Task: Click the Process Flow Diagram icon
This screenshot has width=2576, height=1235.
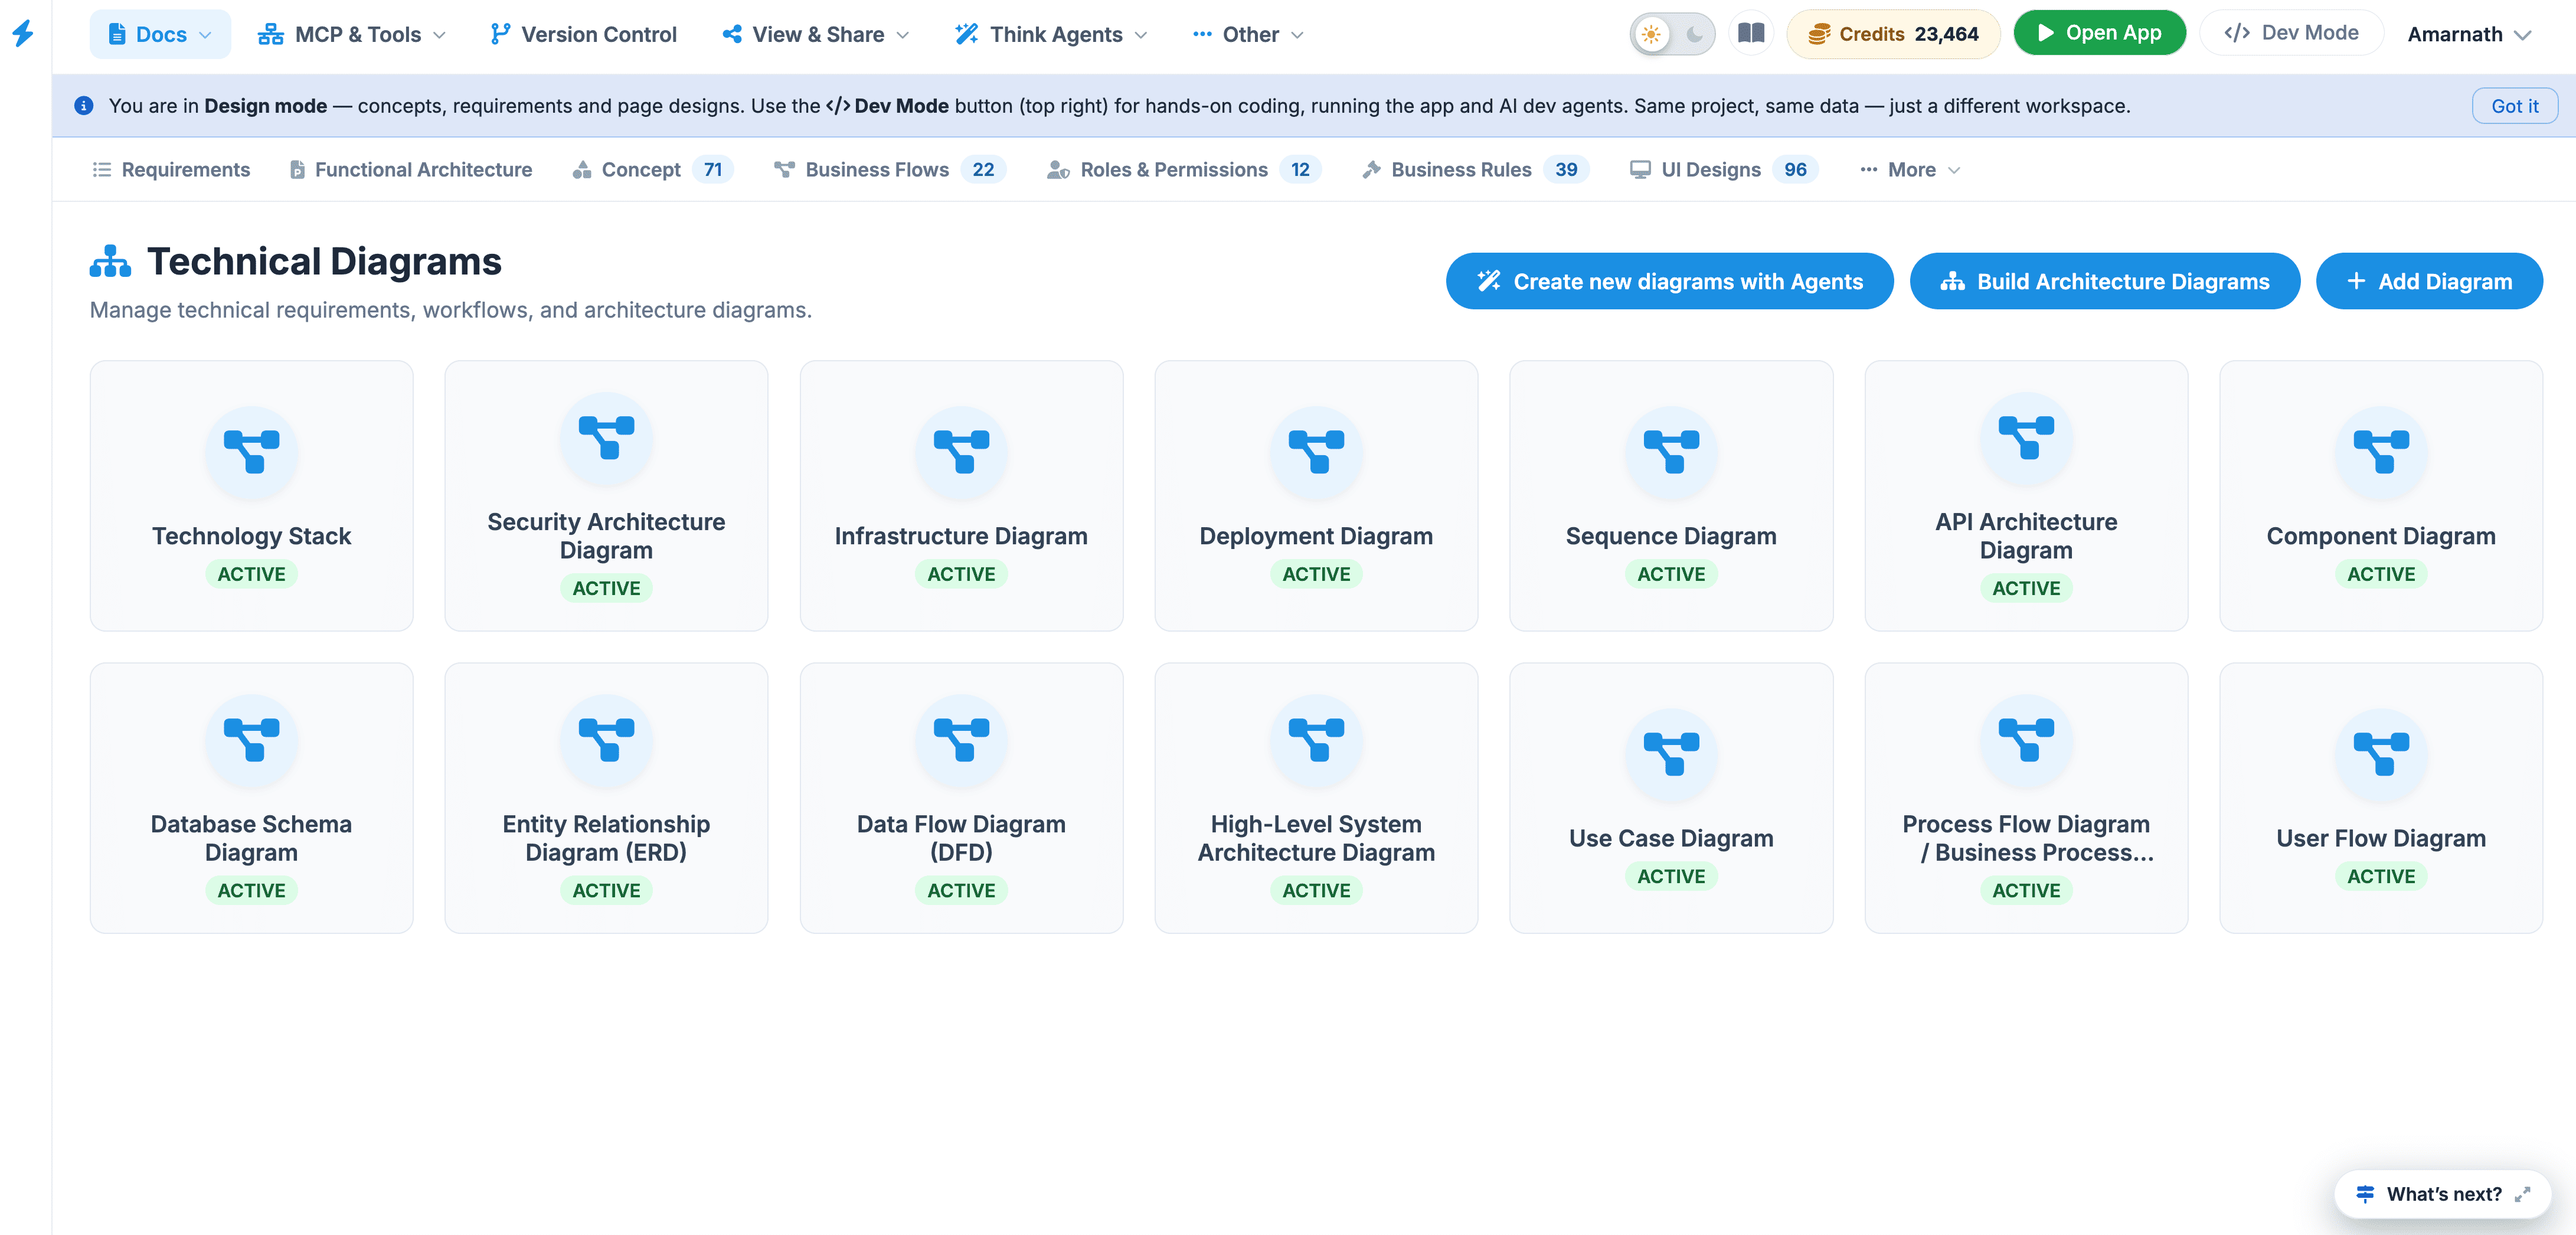Action: click(2026, 740)
